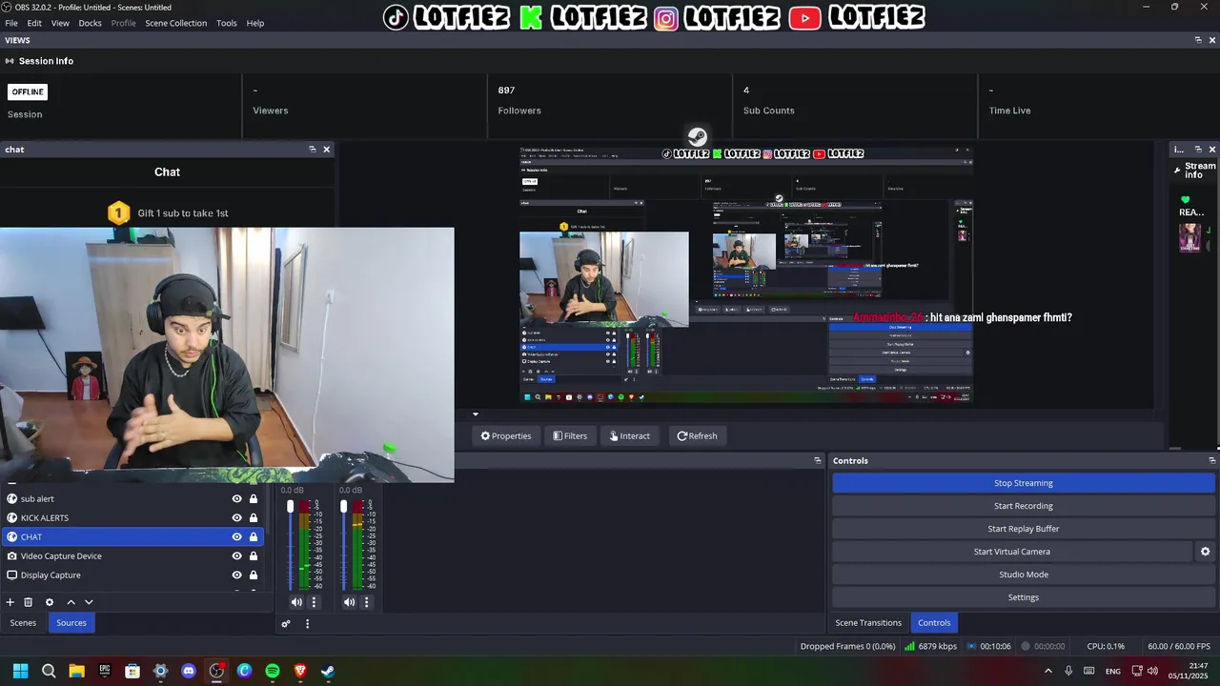This screenshot has width=1220, height=686.
Task: Switch to the Scenes tab
Action: (23, 623)
